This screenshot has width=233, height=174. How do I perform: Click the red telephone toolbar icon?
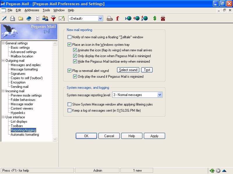163,18
